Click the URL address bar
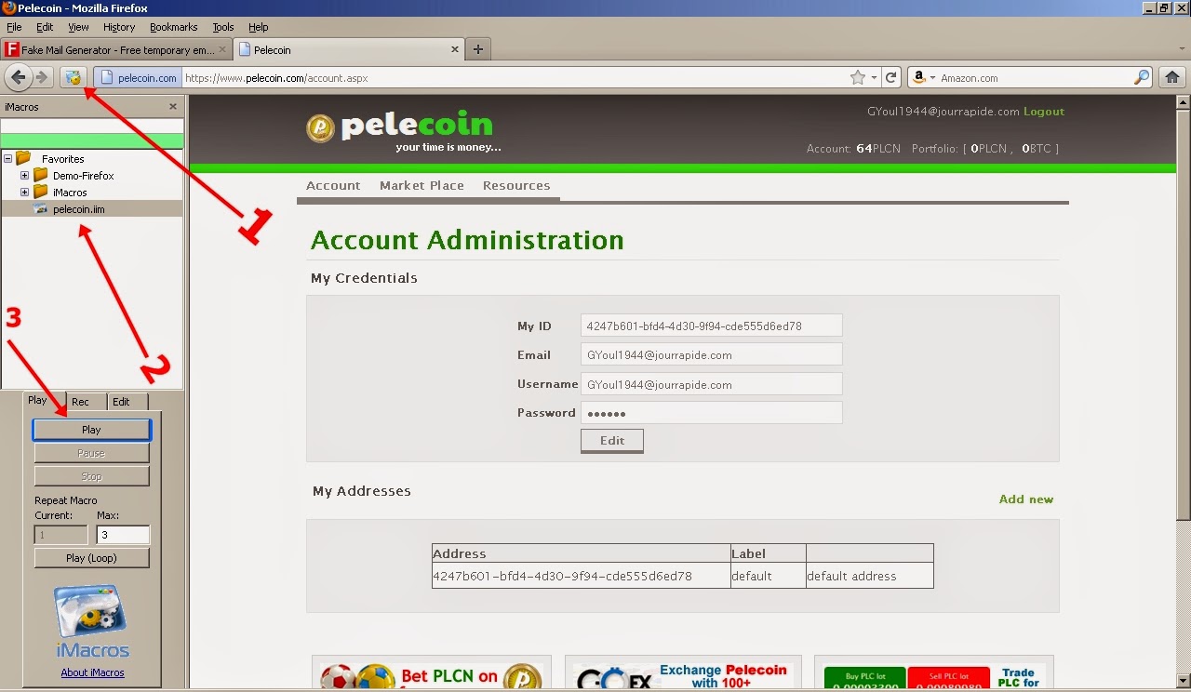 pyautogui.click(x=514, y=78)
